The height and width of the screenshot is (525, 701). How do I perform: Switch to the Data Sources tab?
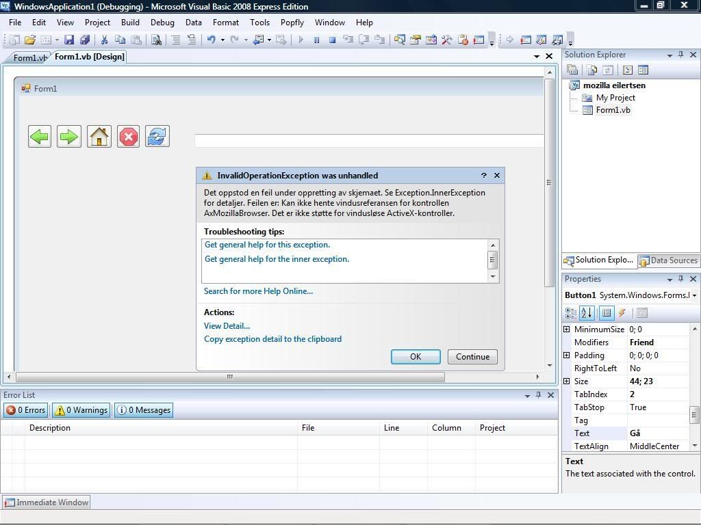[x=667, y=260]
